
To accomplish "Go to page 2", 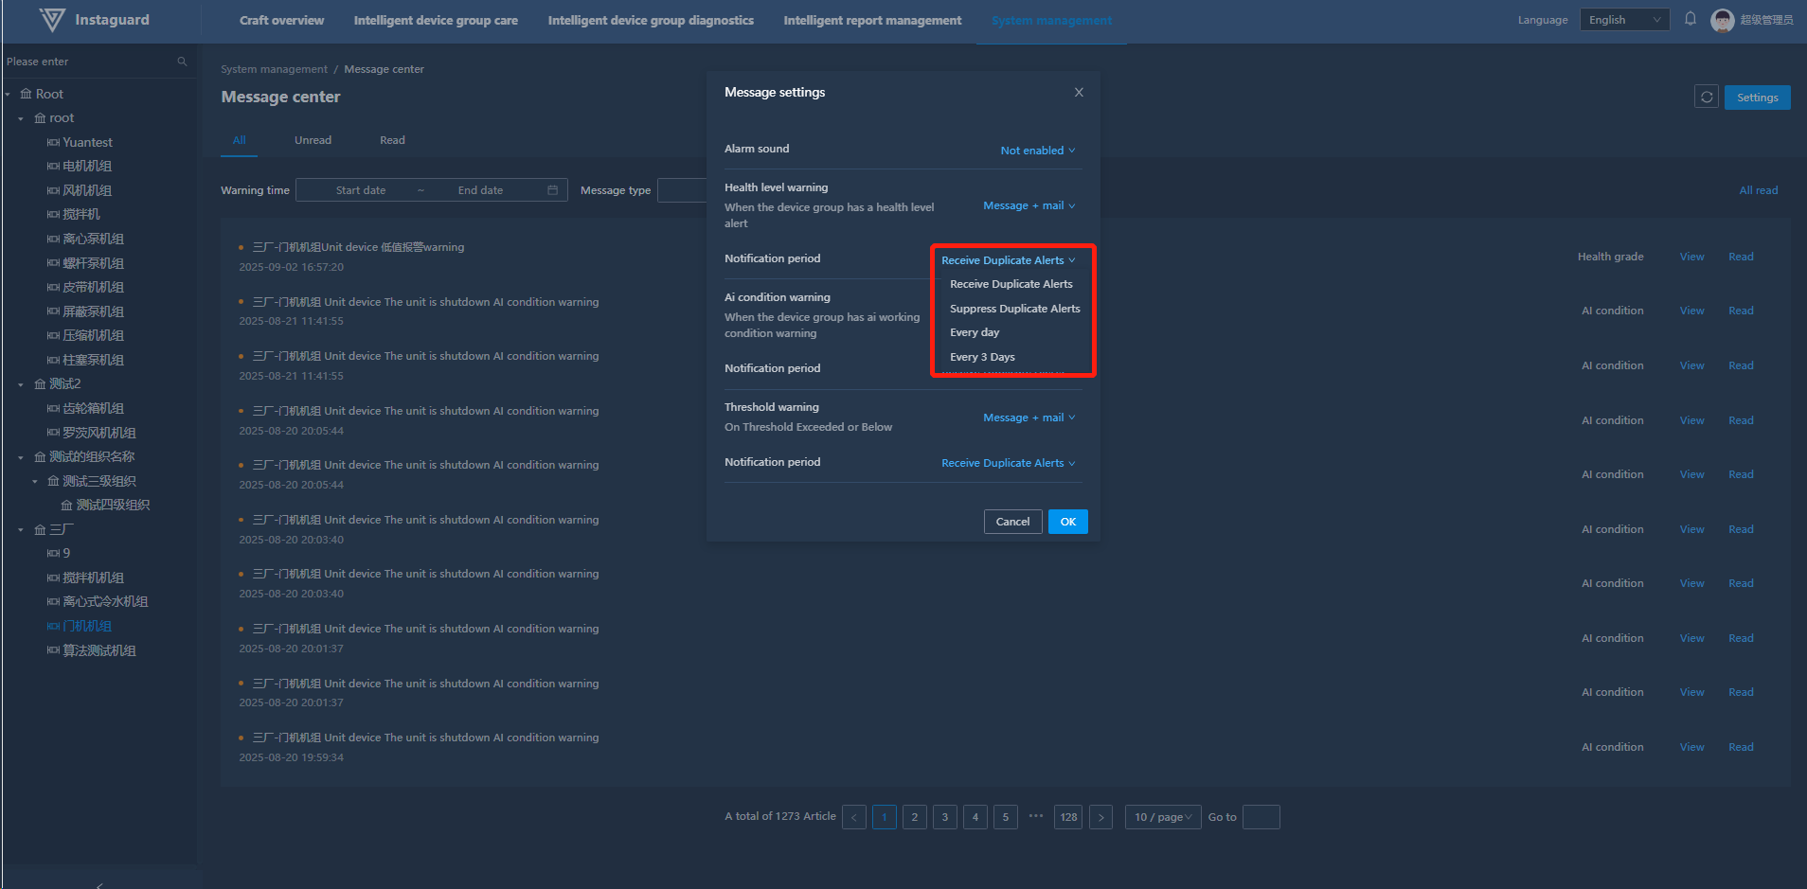I will pyautogui.click(x=915, y=817).
